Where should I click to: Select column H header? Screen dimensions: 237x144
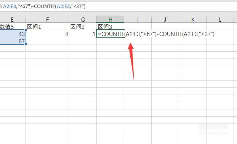[x=110, y=19]
